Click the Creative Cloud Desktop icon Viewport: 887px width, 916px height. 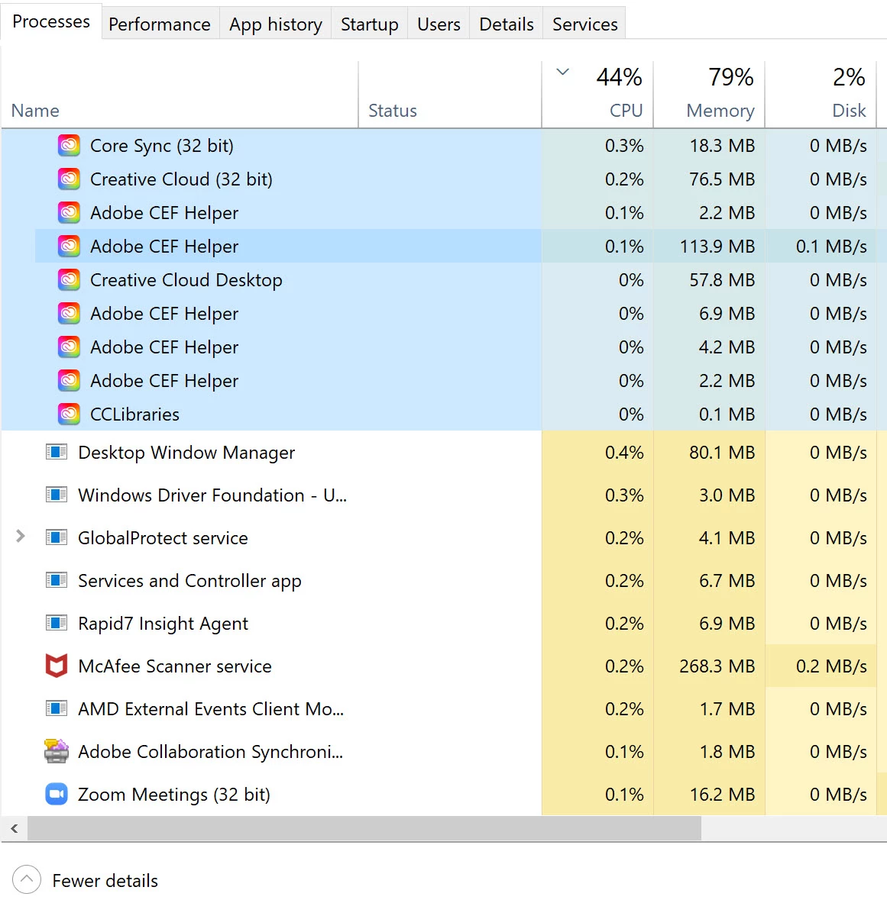tap(69, 280)
